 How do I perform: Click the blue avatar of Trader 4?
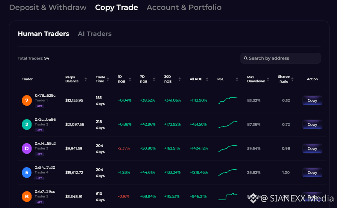point(27,172)
